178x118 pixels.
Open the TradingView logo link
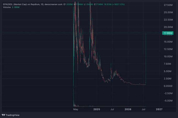11,115
